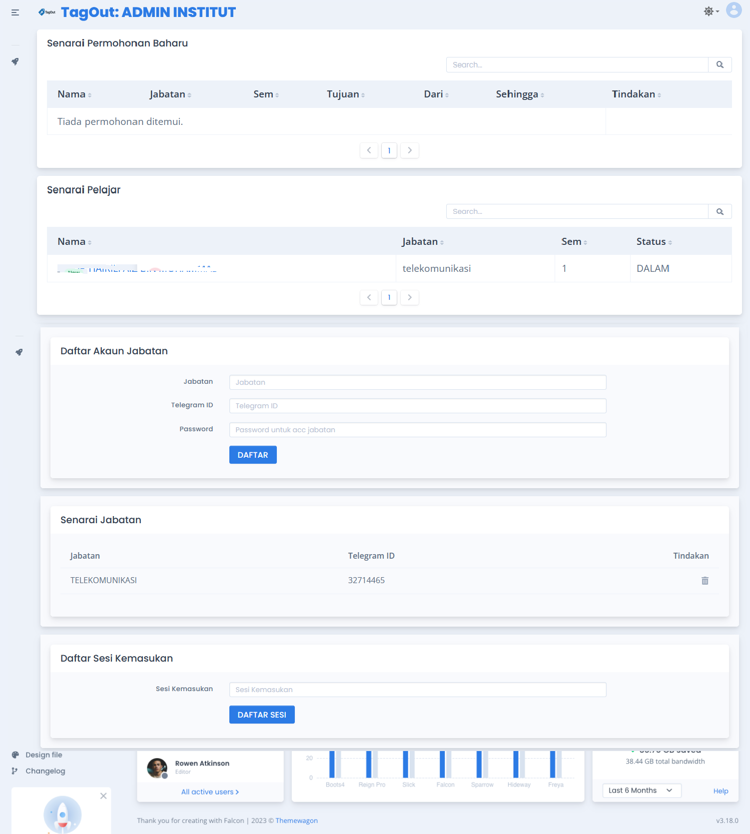The image size is (750, 834).
Task: Click the user avatar profile icon
Action: point(734,10)
